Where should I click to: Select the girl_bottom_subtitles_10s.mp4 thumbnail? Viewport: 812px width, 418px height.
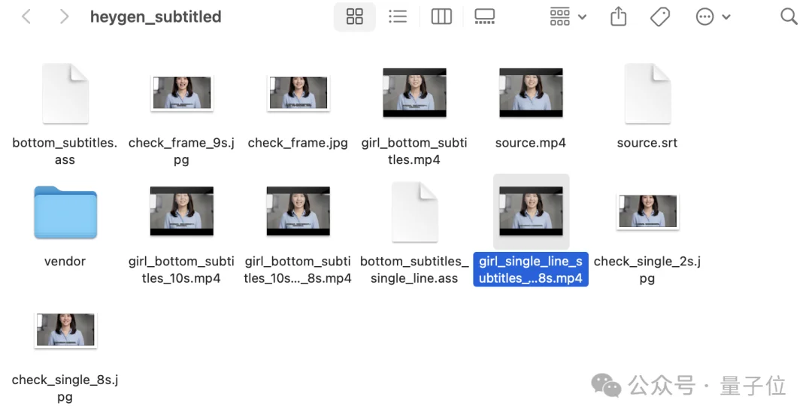[x=182, y=211]
